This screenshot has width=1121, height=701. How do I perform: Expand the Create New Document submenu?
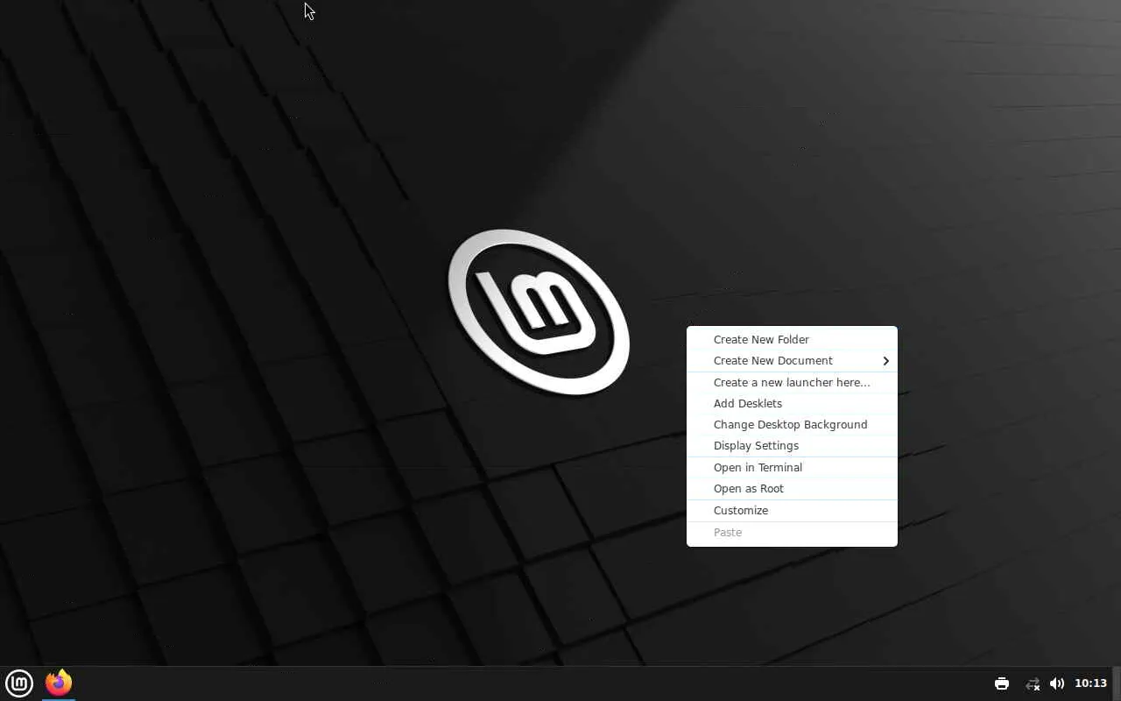pos(792,360)
